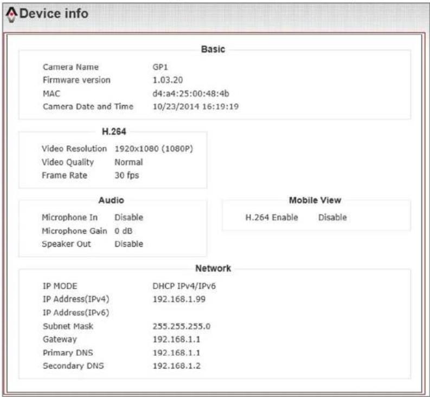Click the IP MODE label

pyautogui.click(x=60, y=286)
